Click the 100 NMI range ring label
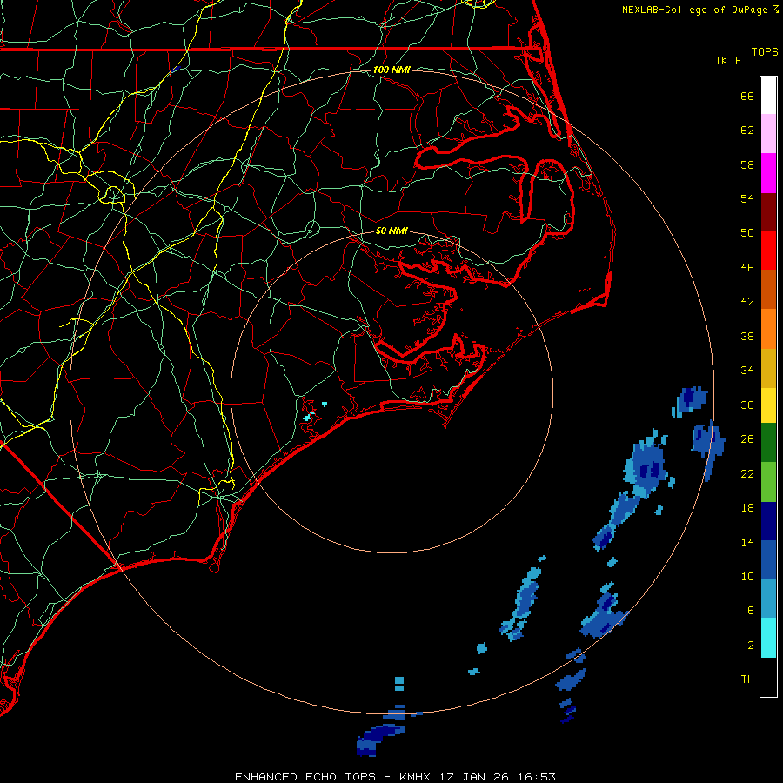 tap(391, 70)
